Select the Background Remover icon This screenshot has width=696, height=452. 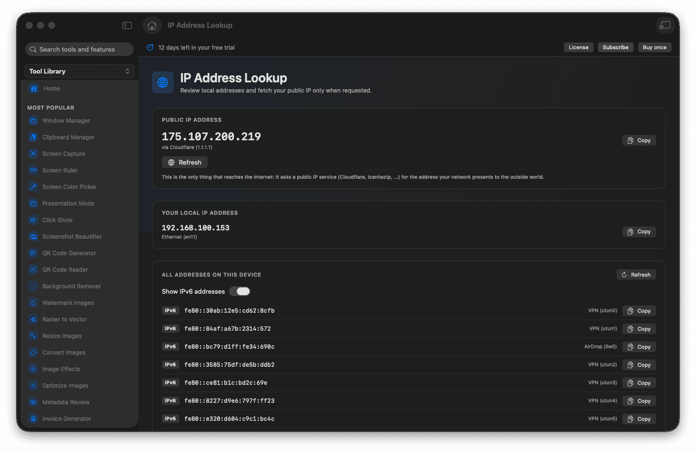click(x=33, y=286)
